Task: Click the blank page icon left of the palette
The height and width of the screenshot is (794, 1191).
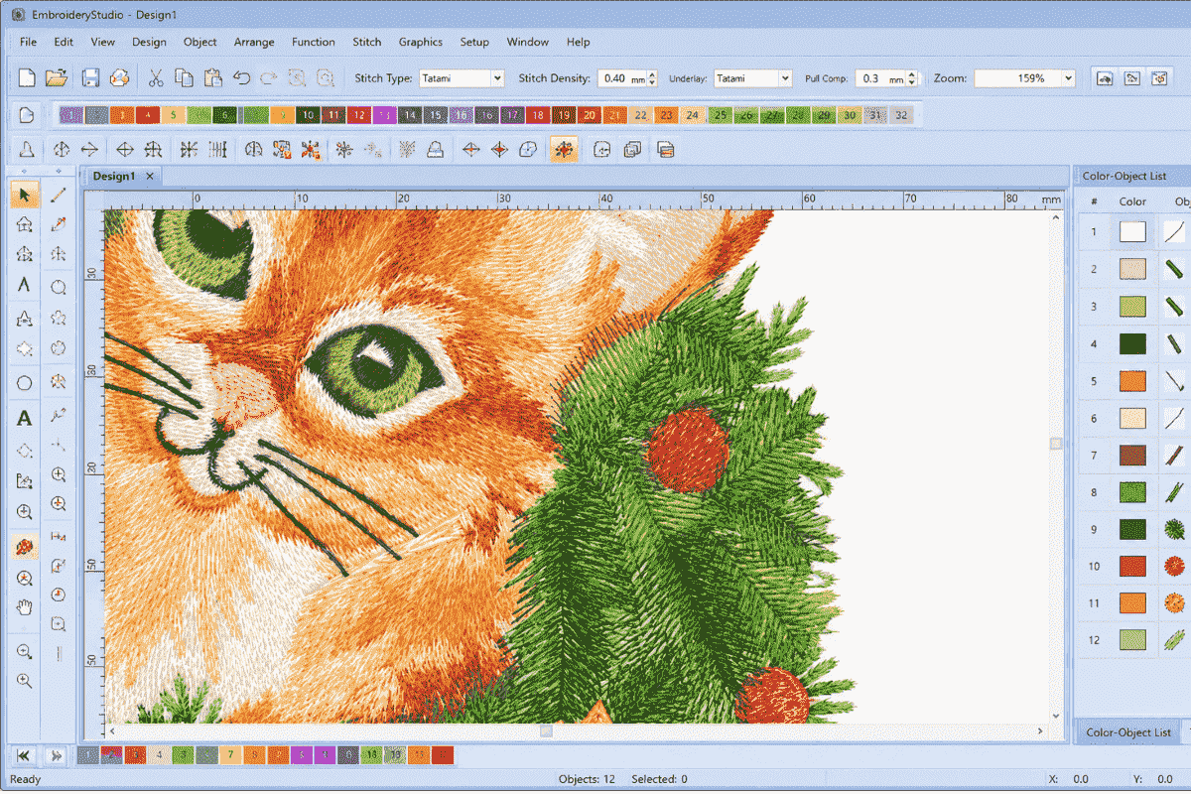Action: coord(27,115)
